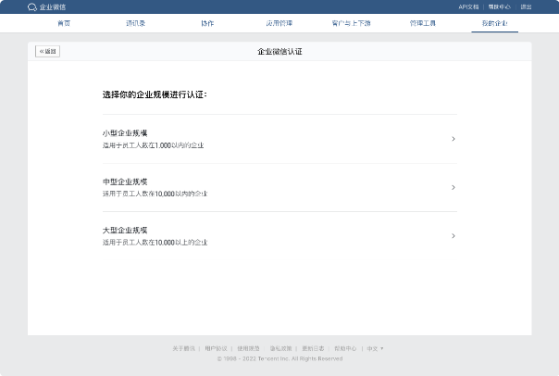Choose the 小型企业规模 option title
Screen dimensions: 559x376
coord(125,133)
